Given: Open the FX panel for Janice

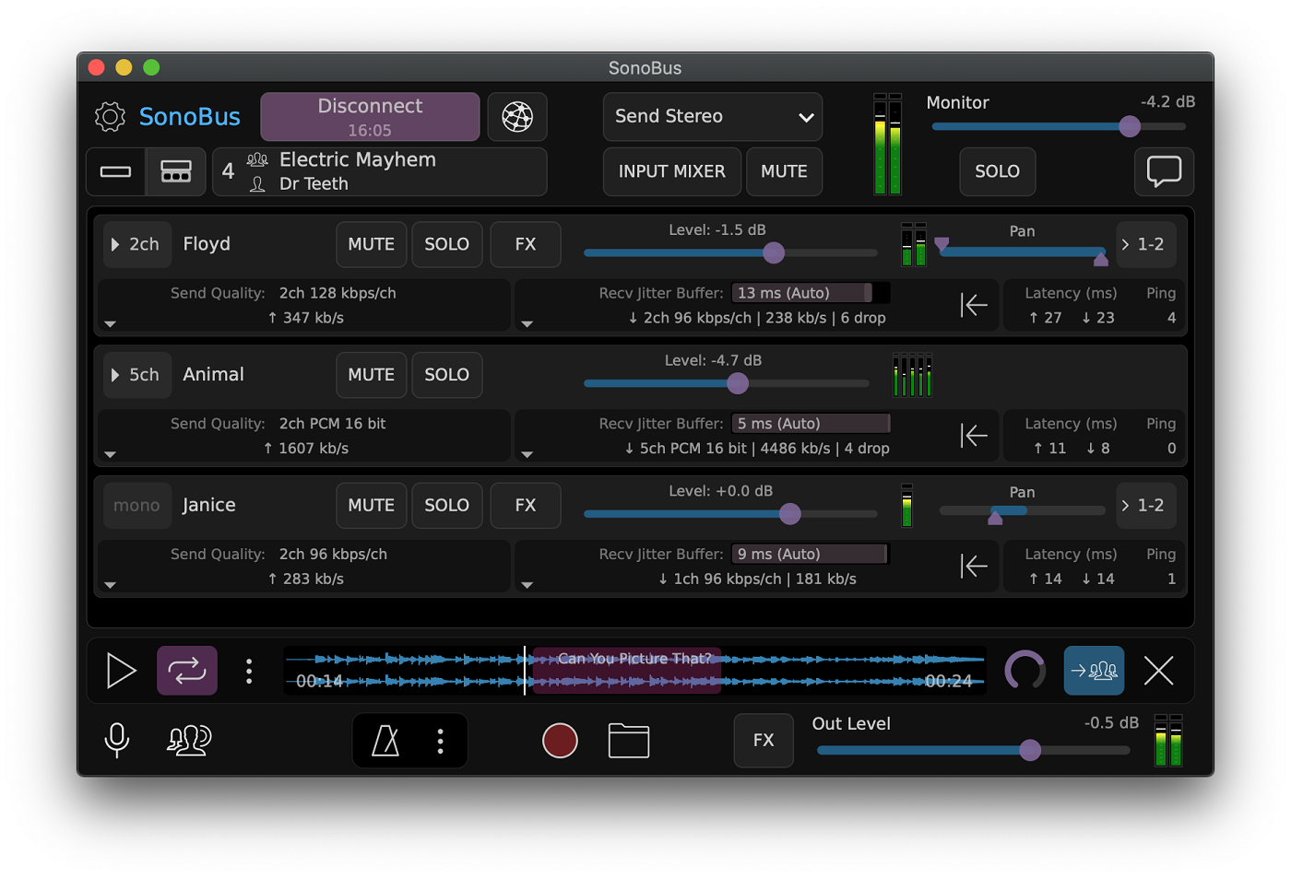Looking at the screenshot, I should [525, 505].
